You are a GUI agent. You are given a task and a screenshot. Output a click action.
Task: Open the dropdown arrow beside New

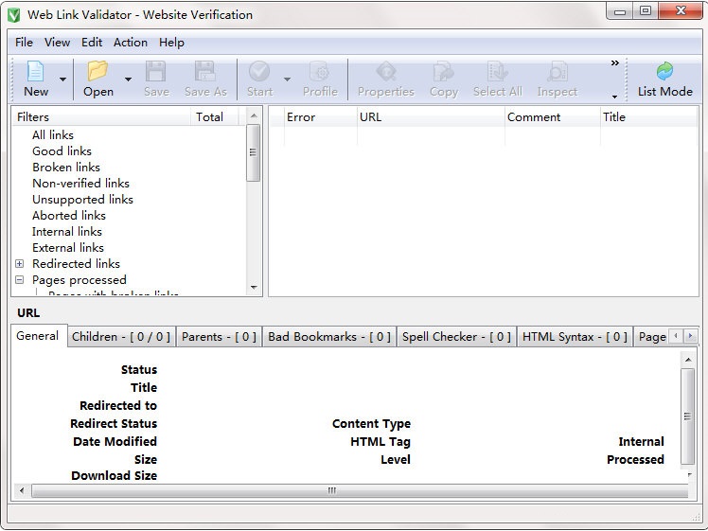pos(63,80)
